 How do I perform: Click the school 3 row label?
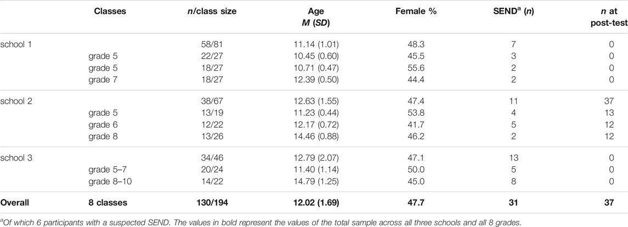click(16, 158)
